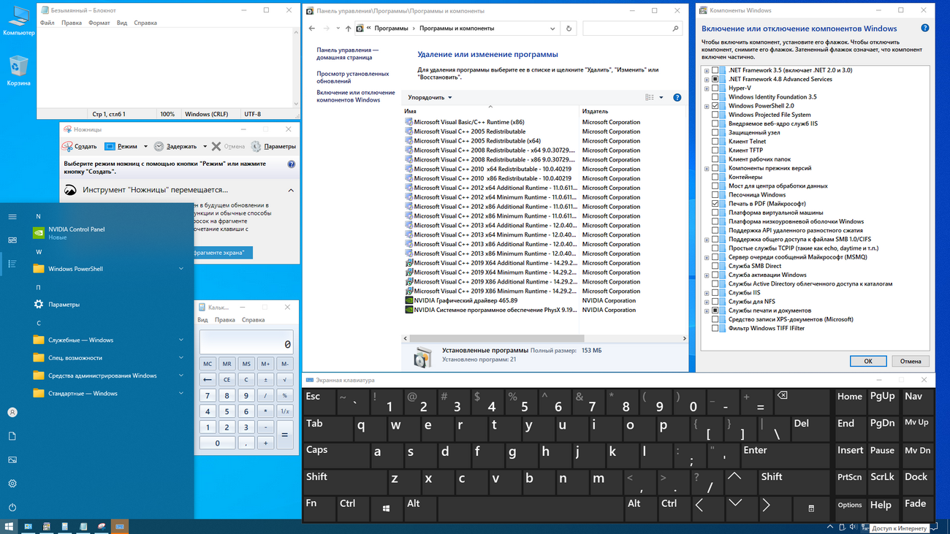This screenshot has width=950, height=534.
Task: Click the power icon in Start menu
Action: (x=12, y=507)
